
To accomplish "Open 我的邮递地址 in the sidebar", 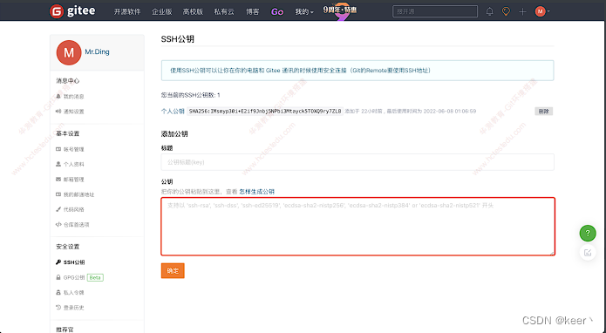I will point(75,194).
